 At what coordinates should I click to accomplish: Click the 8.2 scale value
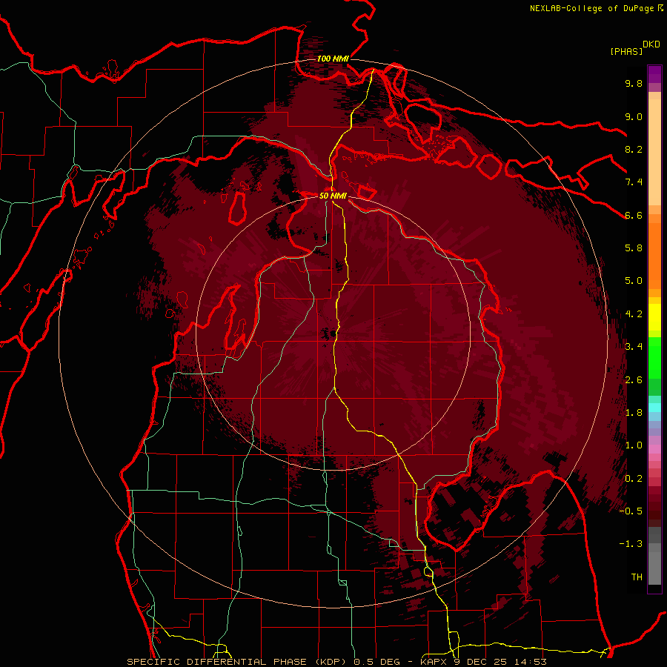(634, 149)
